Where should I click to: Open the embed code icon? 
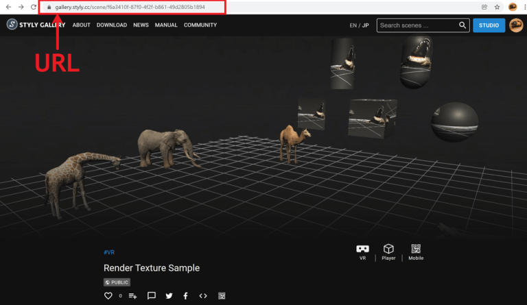pyautogui.click(x=203, y=296)
